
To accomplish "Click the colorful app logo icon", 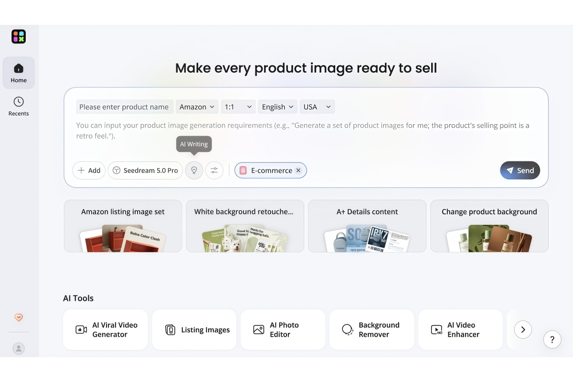I will click(x=19, y=37).
